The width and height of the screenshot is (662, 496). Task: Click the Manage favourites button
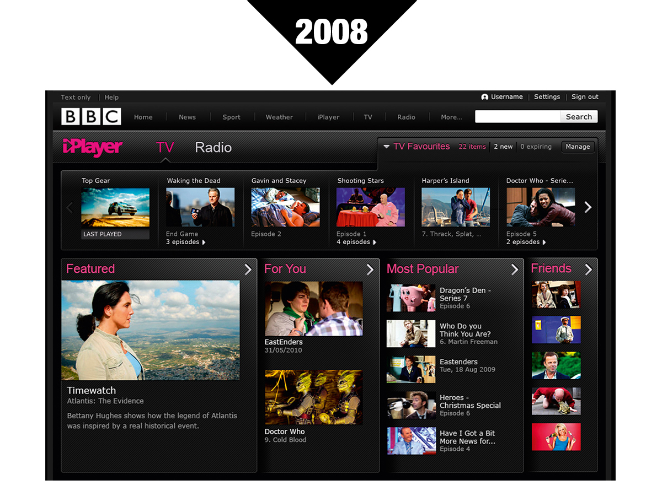[x=578, y=147]
